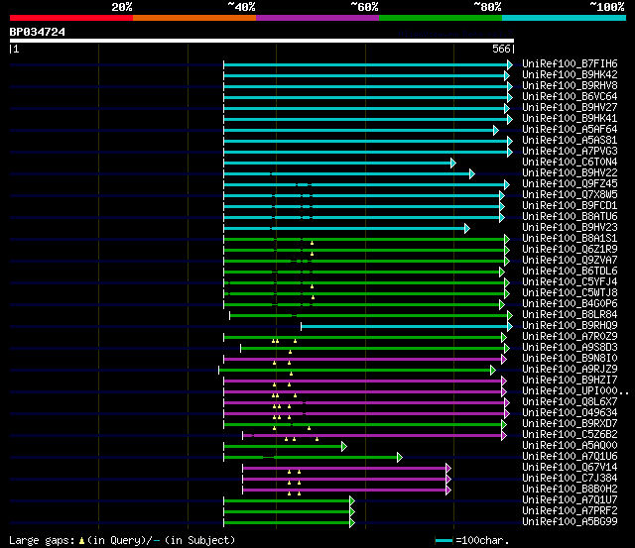Image resolution: width=635 pixels, height=548 pixels.
Task: Click the UniRef100_B9FCD1 label
Action: (x=570, y=206)
